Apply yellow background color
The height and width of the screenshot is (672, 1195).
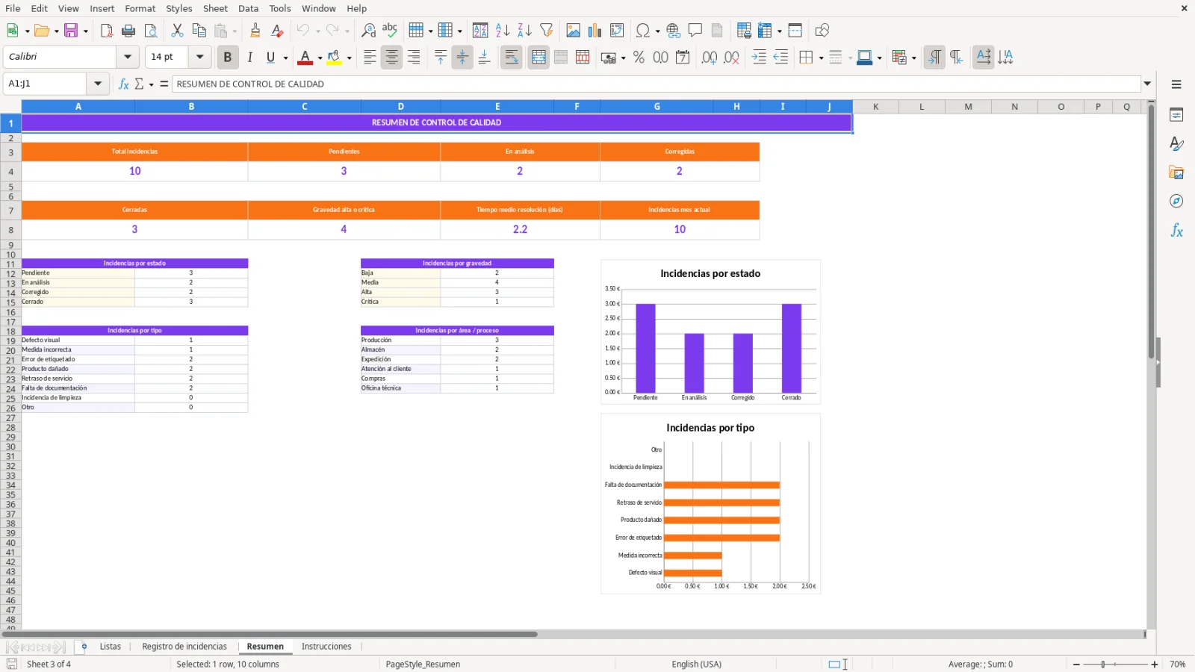pos(334,57)
